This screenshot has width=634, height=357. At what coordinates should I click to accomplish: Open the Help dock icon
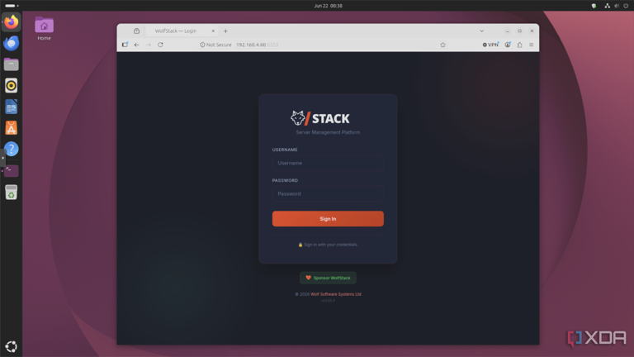[x=12, y=149]
